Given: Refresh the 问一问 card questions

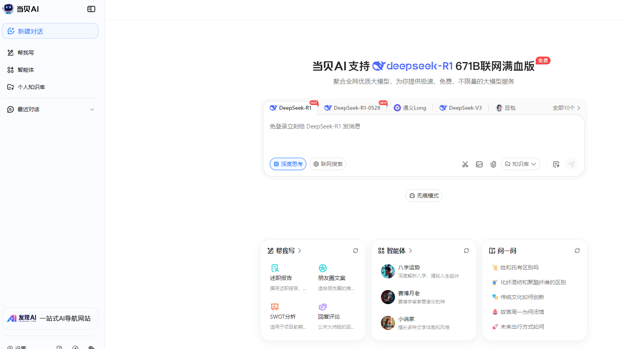Looking at the screenshot, I should 577,251.
